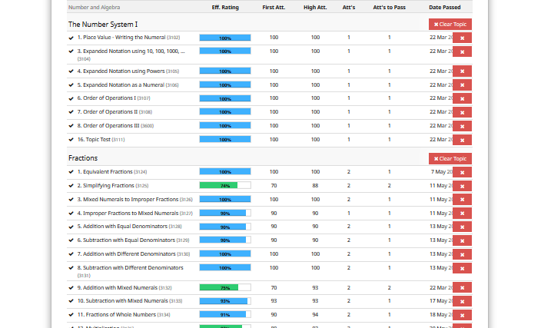Remove the Topic Test row result
This screenshot has height=328, width=551.
[x=462, y=140]
